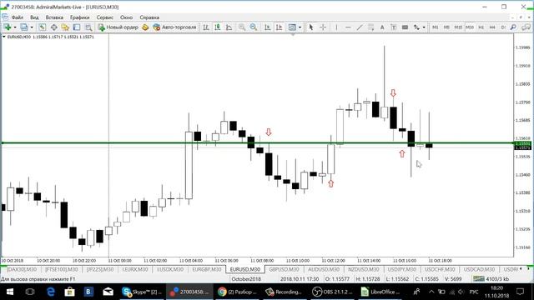Open the Вид menu

pos(34,17)
